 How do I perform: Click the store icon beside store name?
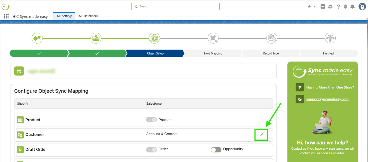[x=19, y=71]
